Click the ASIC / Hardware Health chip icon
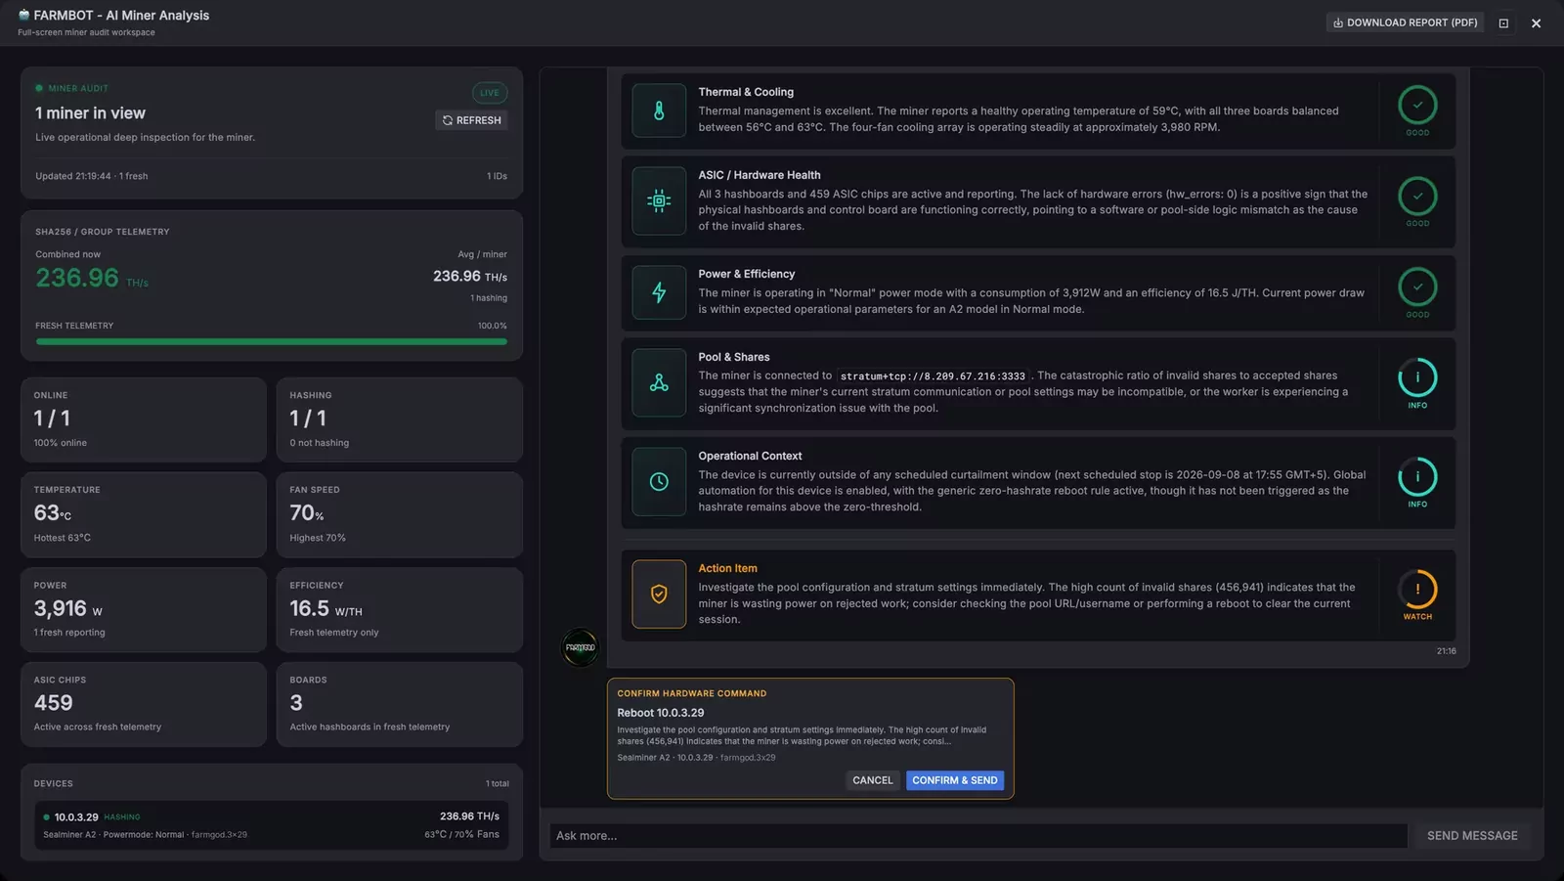 pos(659,201)
